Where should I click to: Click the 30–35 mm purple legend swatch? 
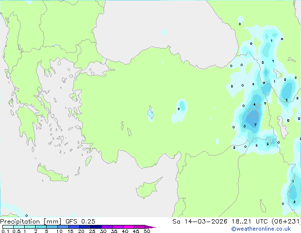[106, 227]
